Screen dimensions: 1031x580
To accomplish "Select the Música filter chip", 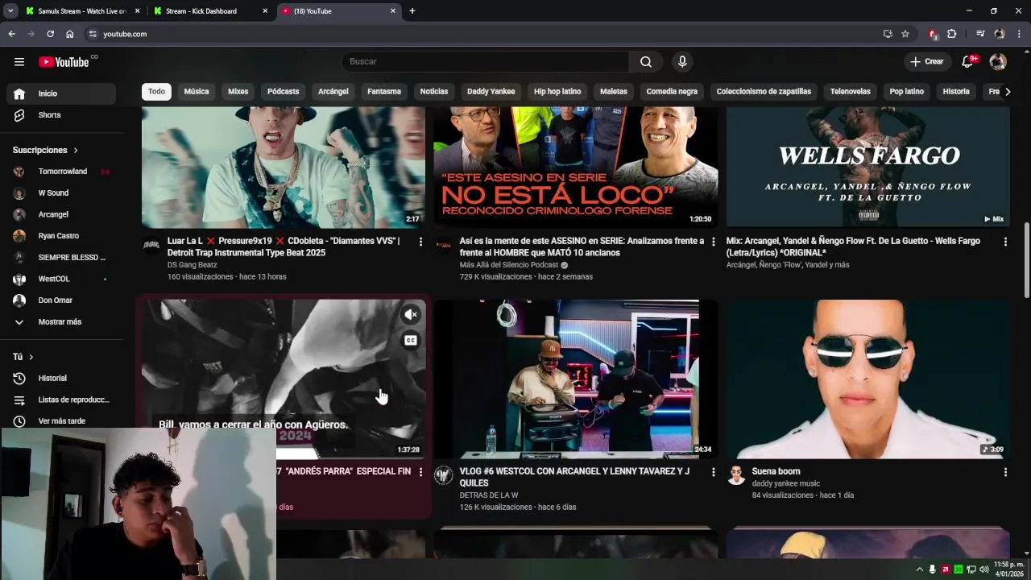I will point(197,92).
